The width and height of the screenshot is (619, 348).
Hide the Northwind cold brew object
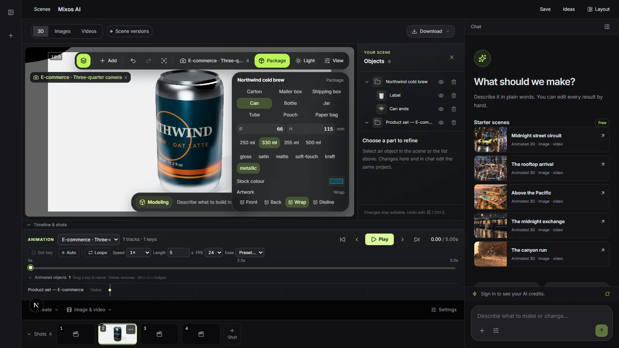pos(441,82)
